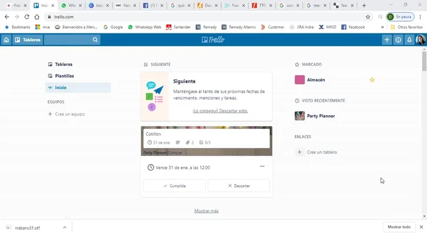The image size is (427, 235).
Task: Click the pink Almacén board swatch
Action: coord(300,80)
